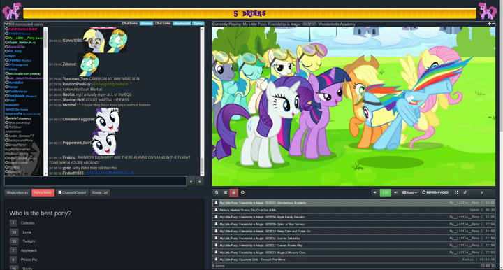Toggle the Emotes option
The image size is (503, 270).
146,24
